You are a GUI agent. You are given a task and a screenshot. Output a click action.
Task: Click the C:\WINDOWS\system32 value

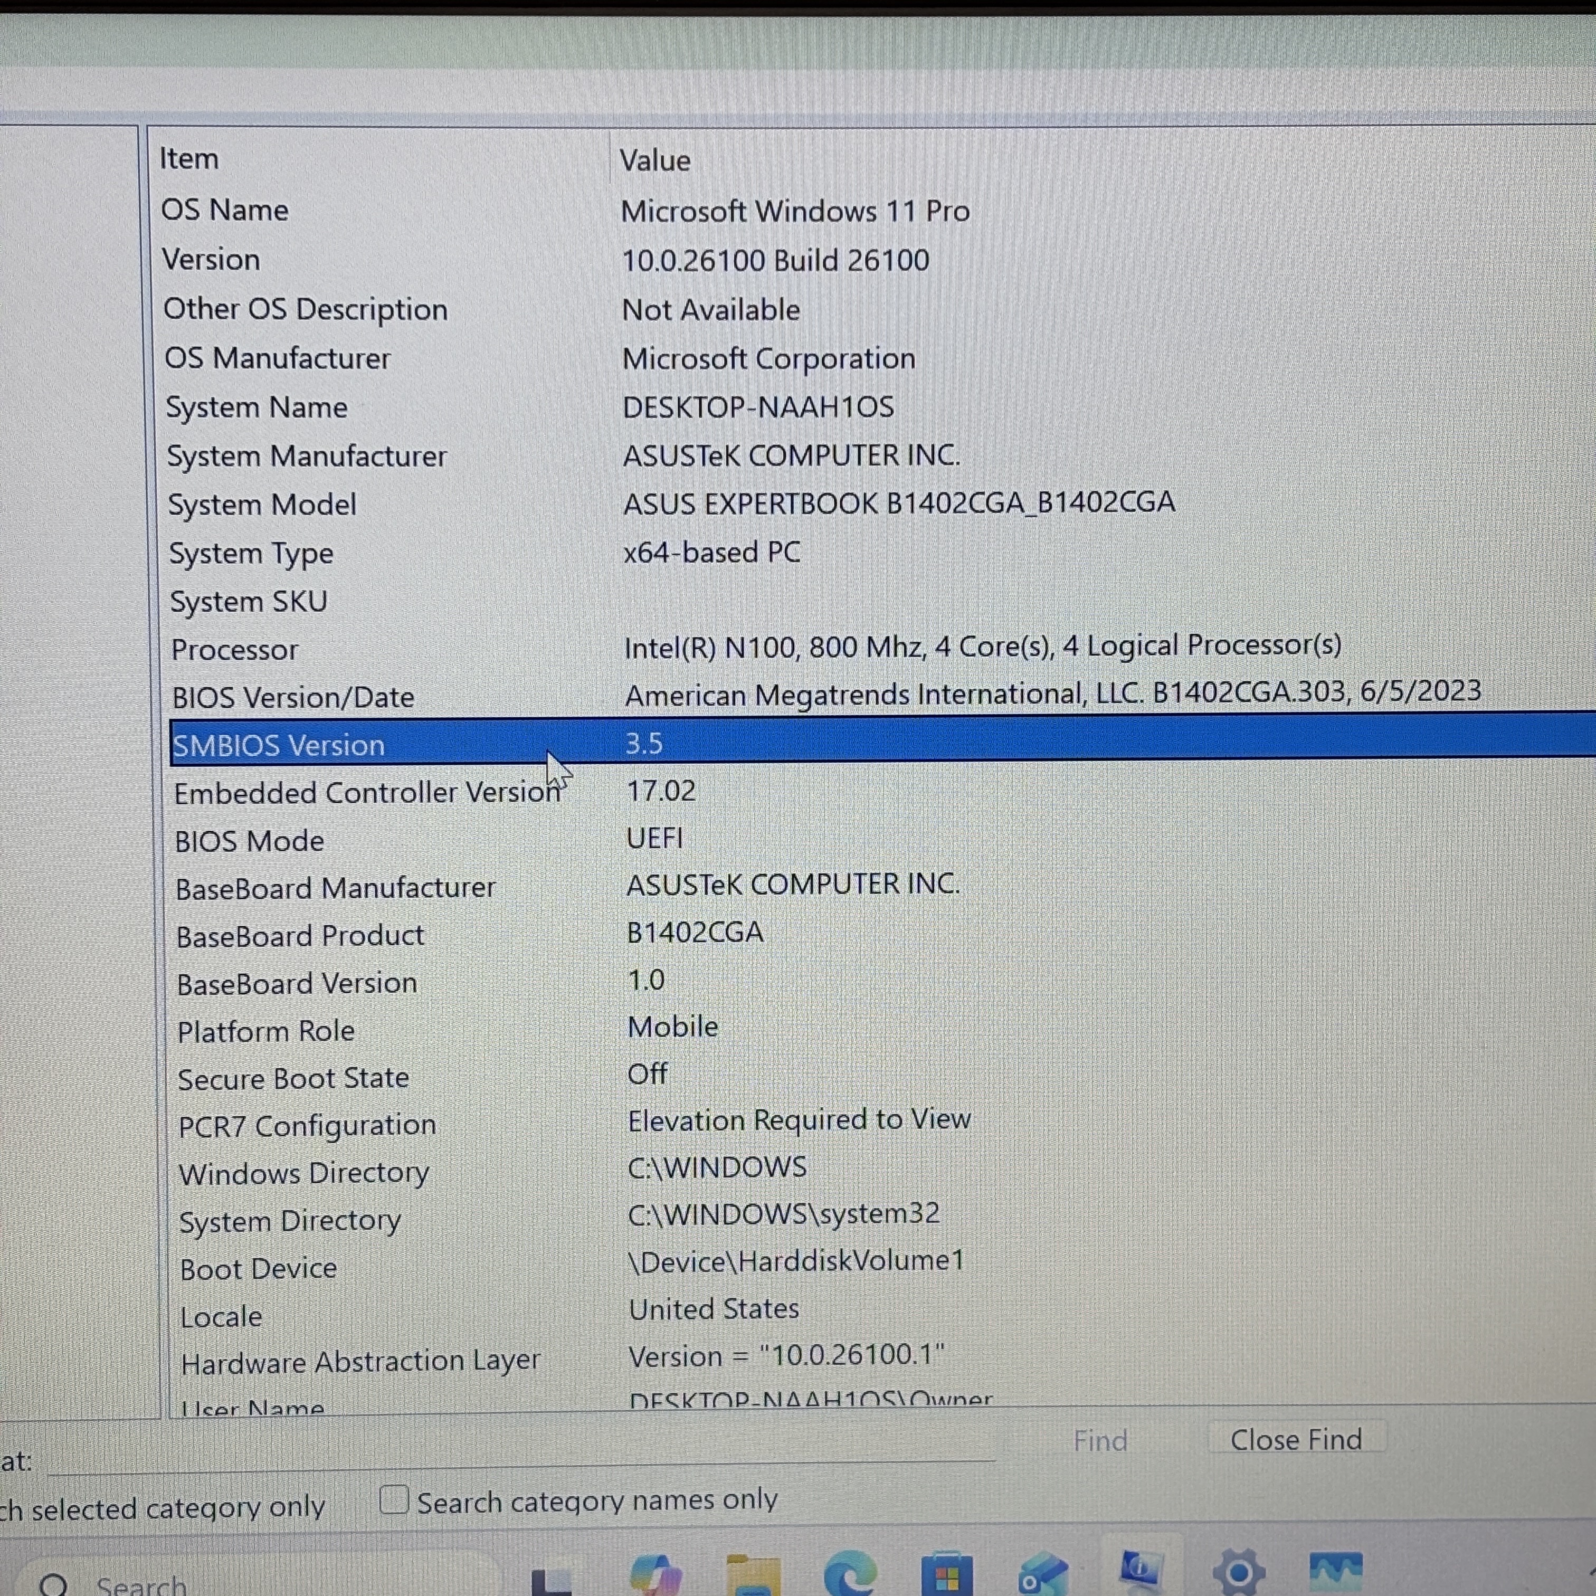784,1214
